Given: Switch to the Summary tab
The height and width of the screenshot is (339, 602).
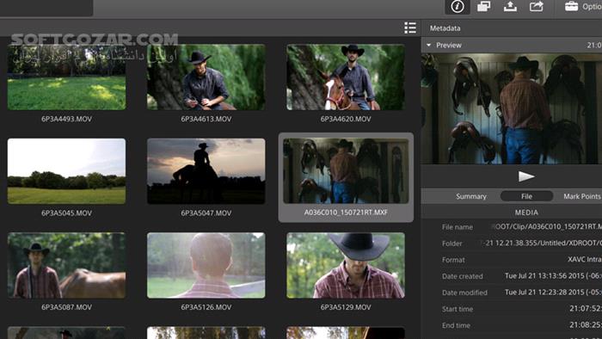Looking at the screenshot, I should 471,196.
